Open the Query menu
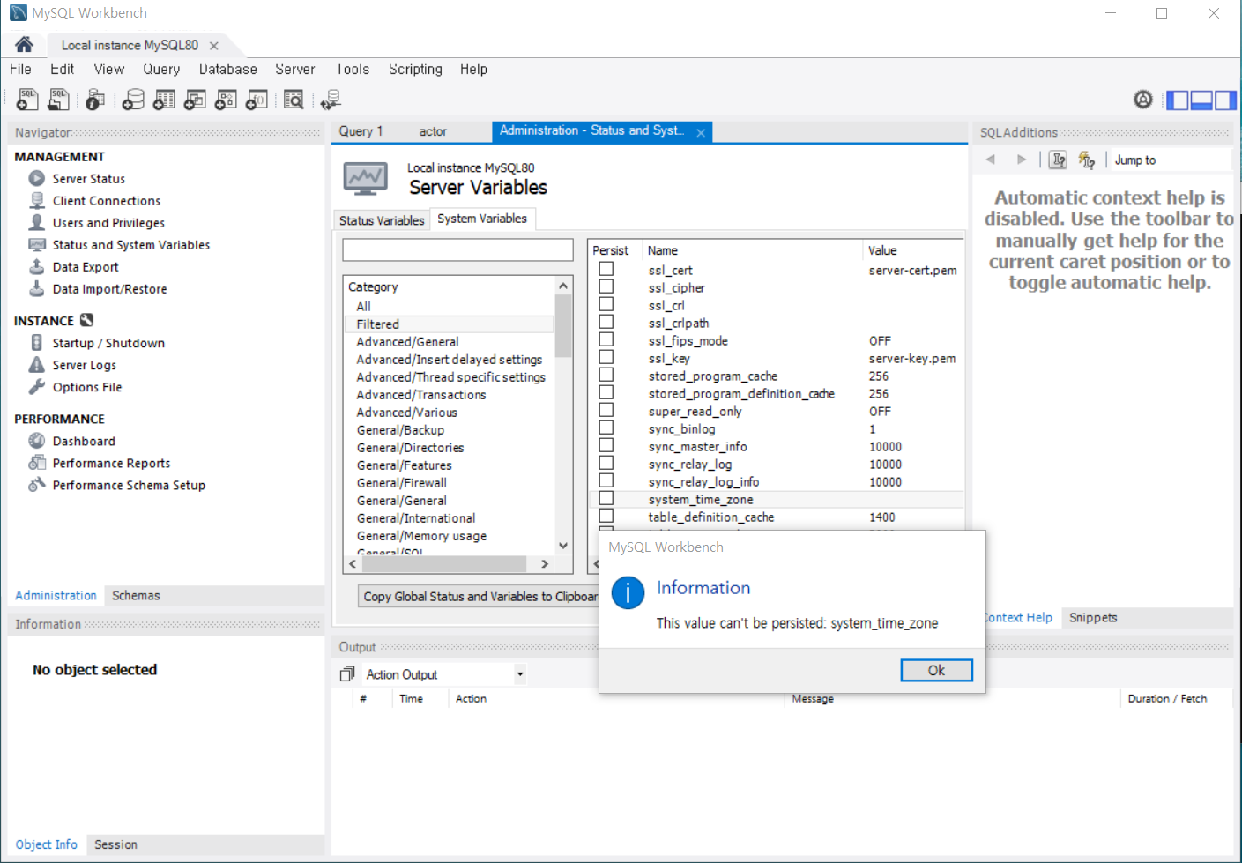 click(161, 70)
